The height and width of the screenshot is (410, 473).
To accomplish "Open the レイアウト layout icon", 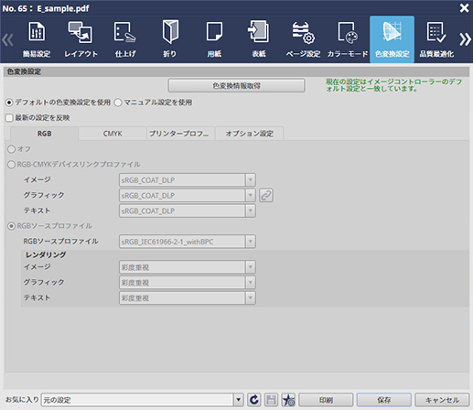I will click(81, 39).
